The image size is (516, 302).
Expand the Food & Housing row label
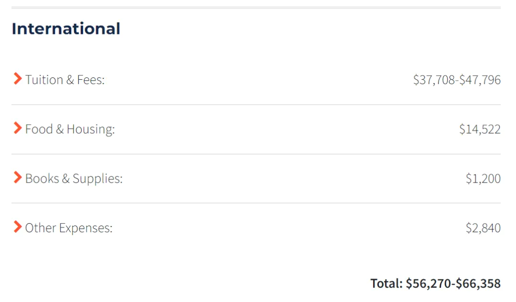[70, 129]
